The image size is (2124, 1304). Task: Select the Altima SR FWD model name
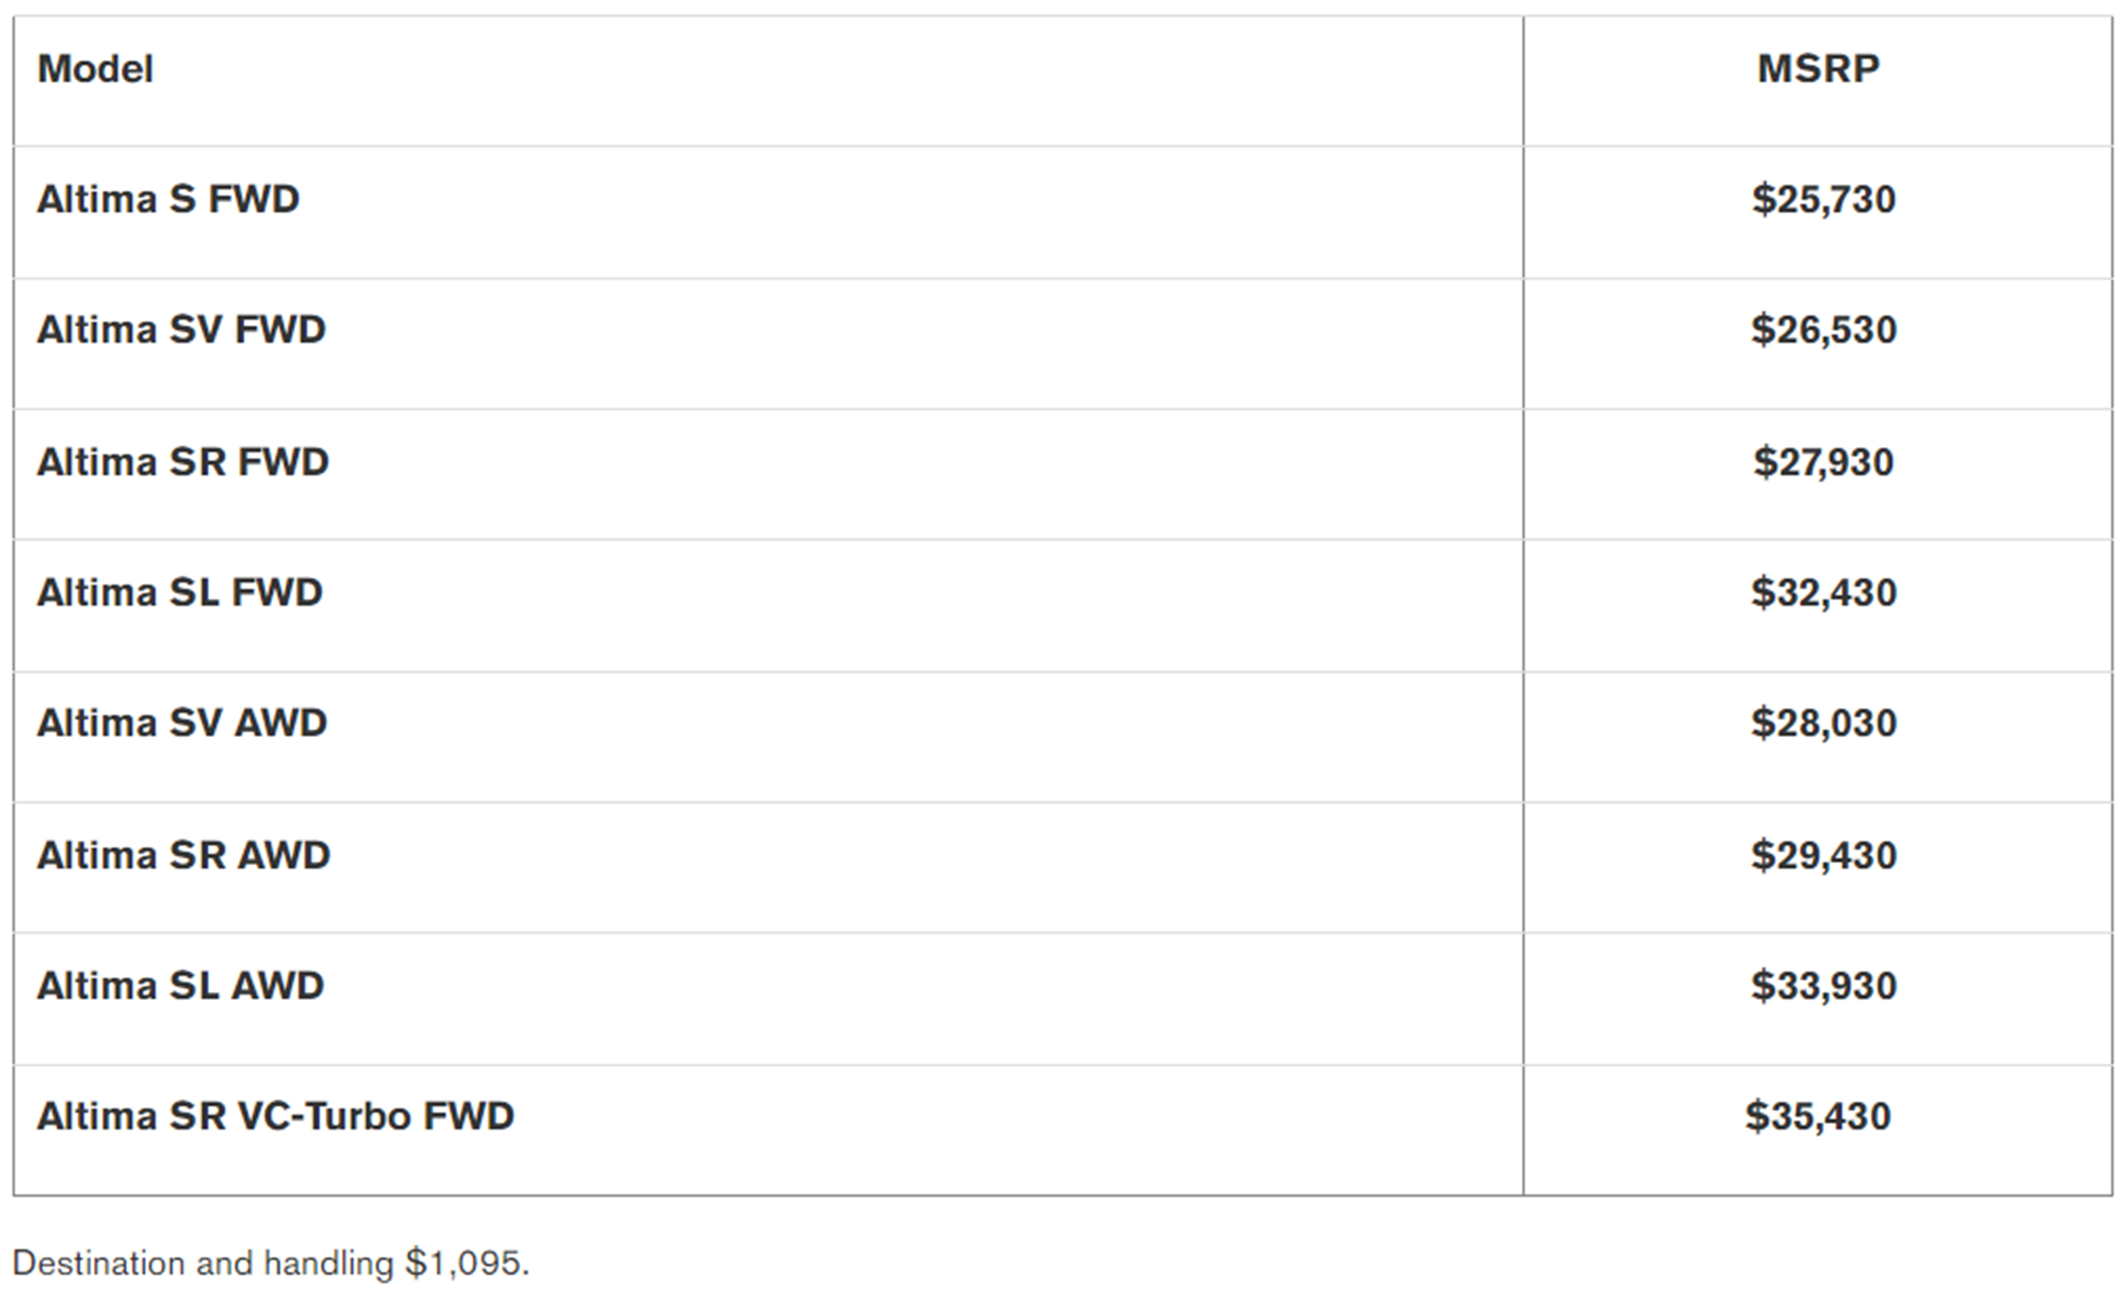183,462
